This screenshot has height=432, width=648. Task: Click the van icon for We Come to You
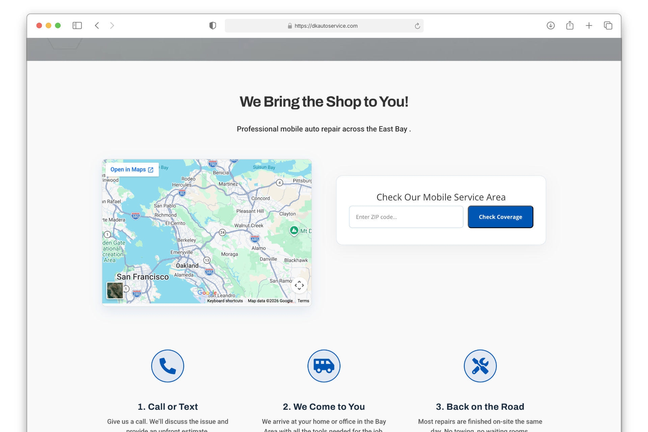(324, 366)
